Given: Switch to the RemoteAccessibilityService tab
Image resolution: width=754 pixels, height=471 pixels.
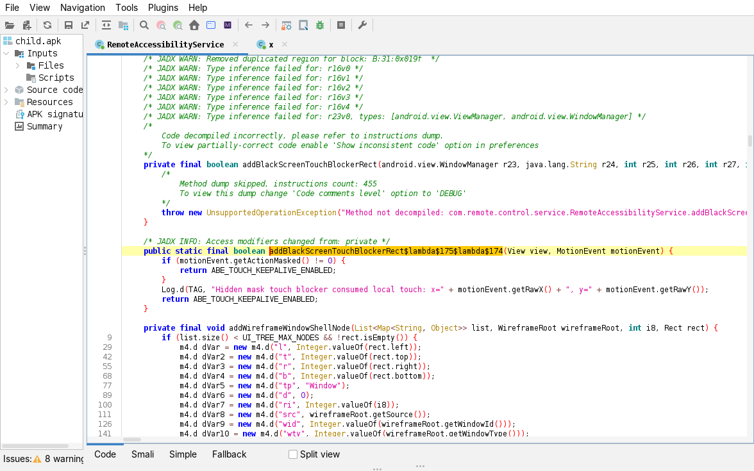Looking at the screenshot, I should pyautogui.click(x=165, y=44).
